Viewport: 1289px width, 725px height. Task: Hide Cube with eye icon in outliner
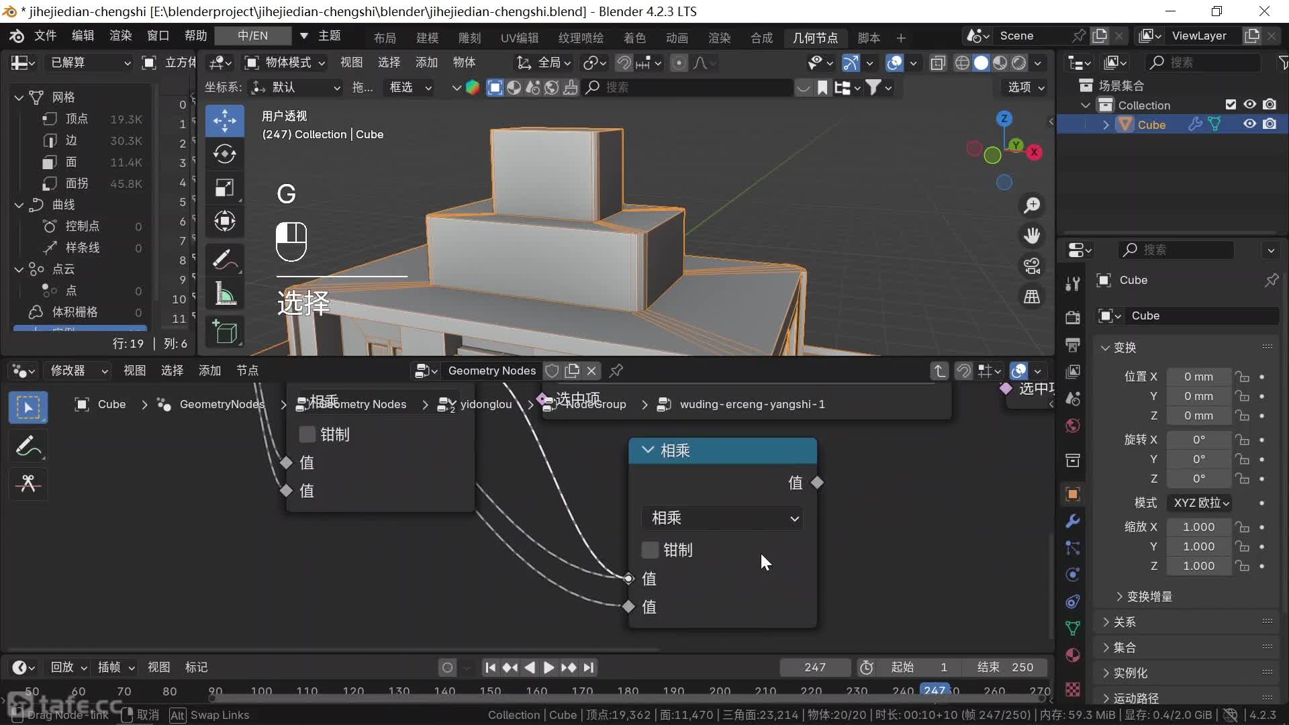(1249, 124)
